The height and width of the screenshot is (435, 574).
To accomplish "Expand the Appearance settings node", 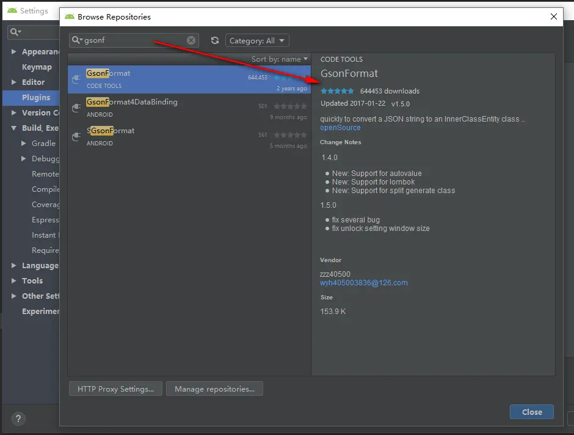I will pyautogui.click(x=14, y=52).
